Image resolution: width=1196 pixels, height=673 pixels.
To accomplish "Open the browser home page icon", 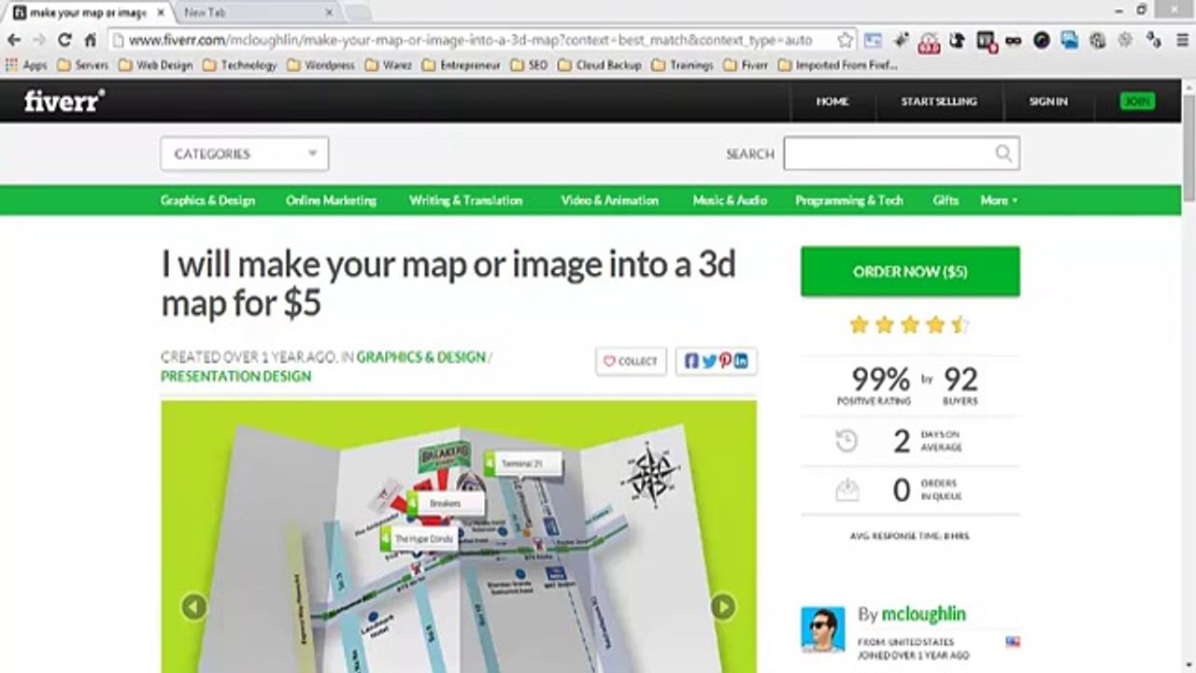I will (90, 40).
